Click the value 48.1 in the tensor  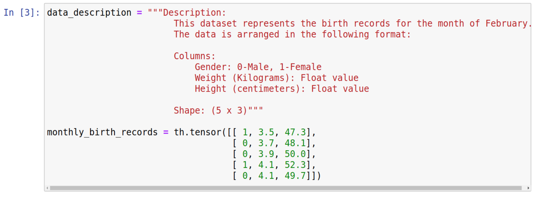295,143
